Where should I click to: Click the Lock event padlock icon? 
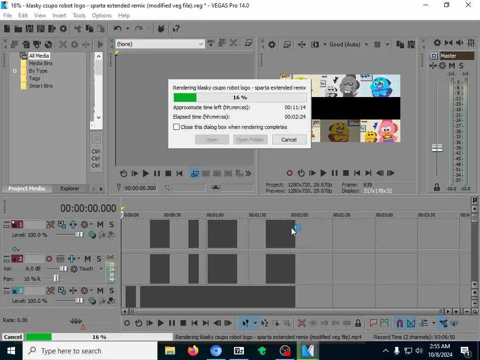tap(358, 323)
